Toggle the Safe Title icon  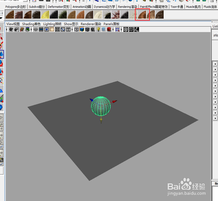tap(68, 29)
